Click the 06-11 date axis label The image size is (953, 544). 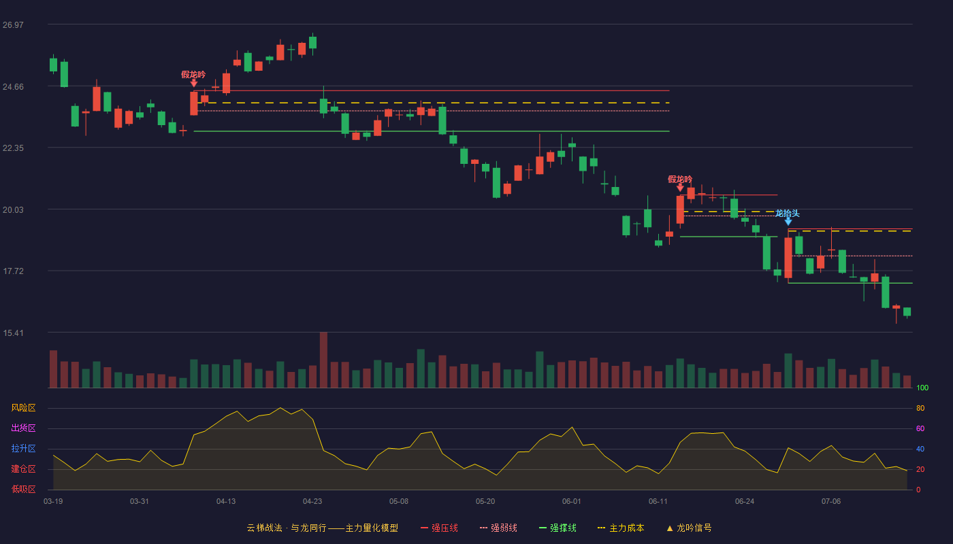coord(658,501)
